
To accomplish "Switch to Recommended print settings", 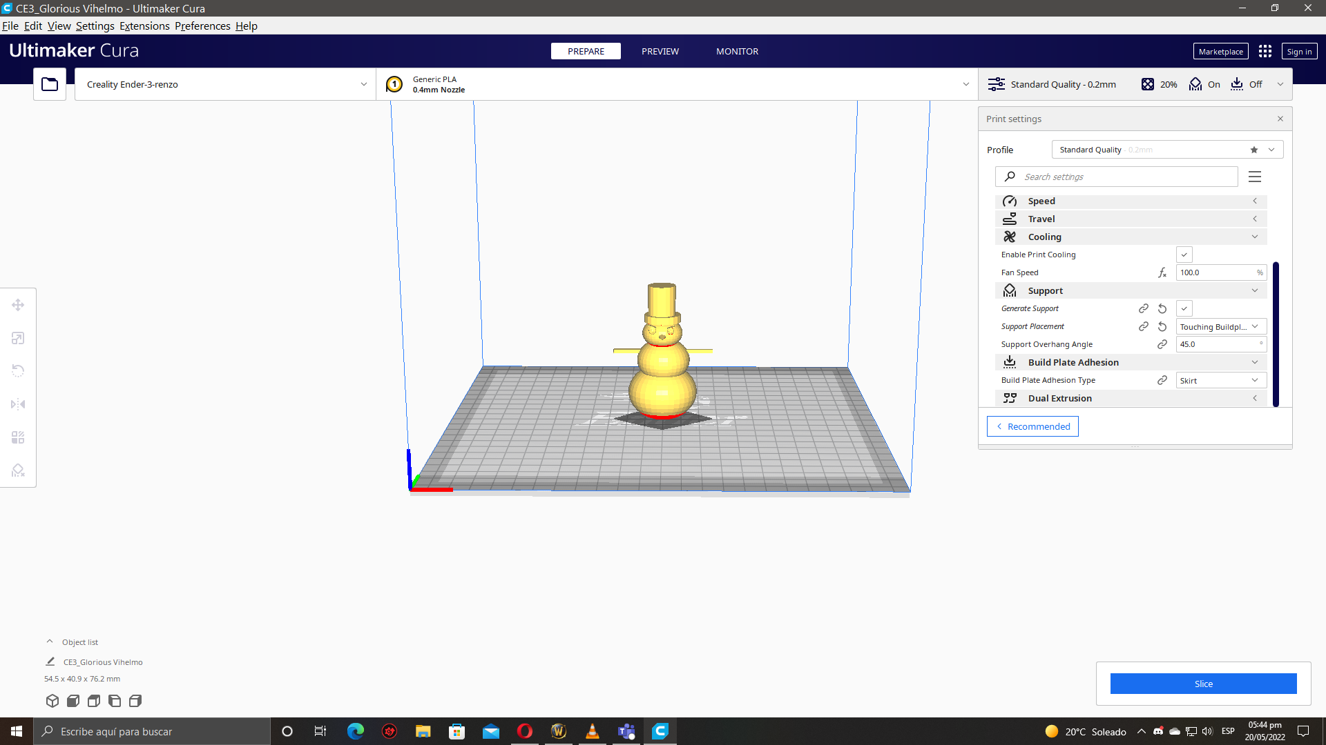I will 1032,426.
